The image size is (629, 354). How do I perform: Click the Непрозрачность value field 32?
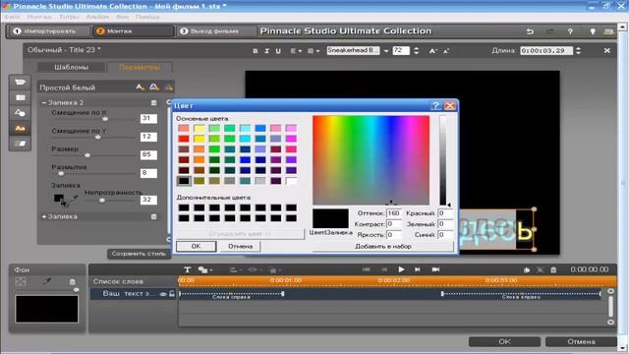(x=148, y=200)
